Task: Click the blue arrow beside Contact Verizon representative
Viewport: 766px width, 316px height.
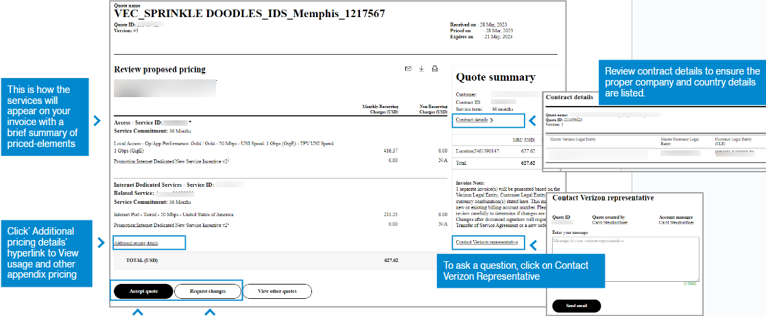Action: click(x=531, y=243)
